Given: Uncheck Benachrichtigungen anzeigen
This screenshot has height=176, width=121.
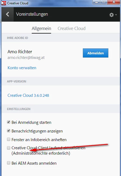Looking at the screenshot, I should [9, 131].
